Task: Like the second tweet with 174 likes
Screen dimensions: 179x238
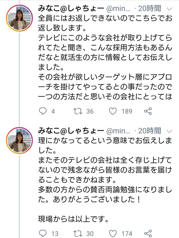Action: 113,234
